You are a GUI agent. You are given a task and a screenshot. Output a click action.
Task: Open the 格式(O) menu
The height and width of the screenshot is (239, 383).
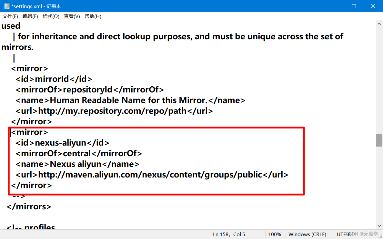click(50, 16)
